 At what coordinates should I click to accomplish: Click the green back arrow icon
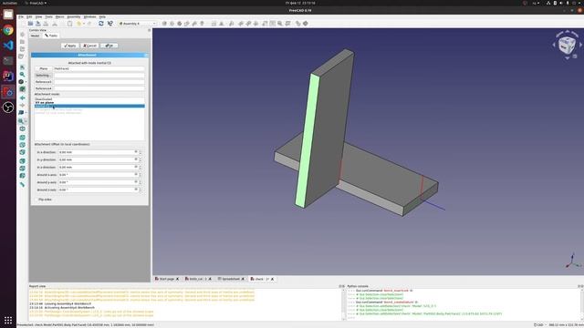[x=22, y=97]
